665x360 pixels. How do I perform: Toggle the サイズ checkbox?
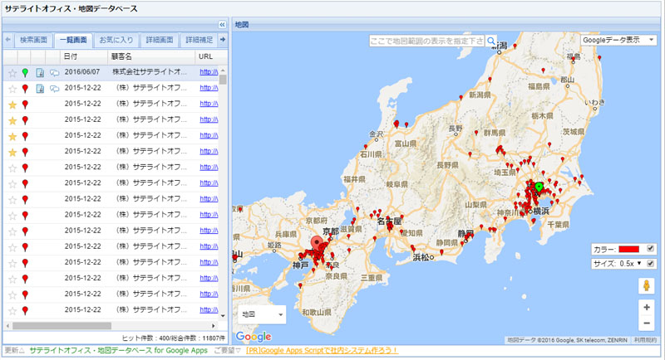click(x=650, y=264)
